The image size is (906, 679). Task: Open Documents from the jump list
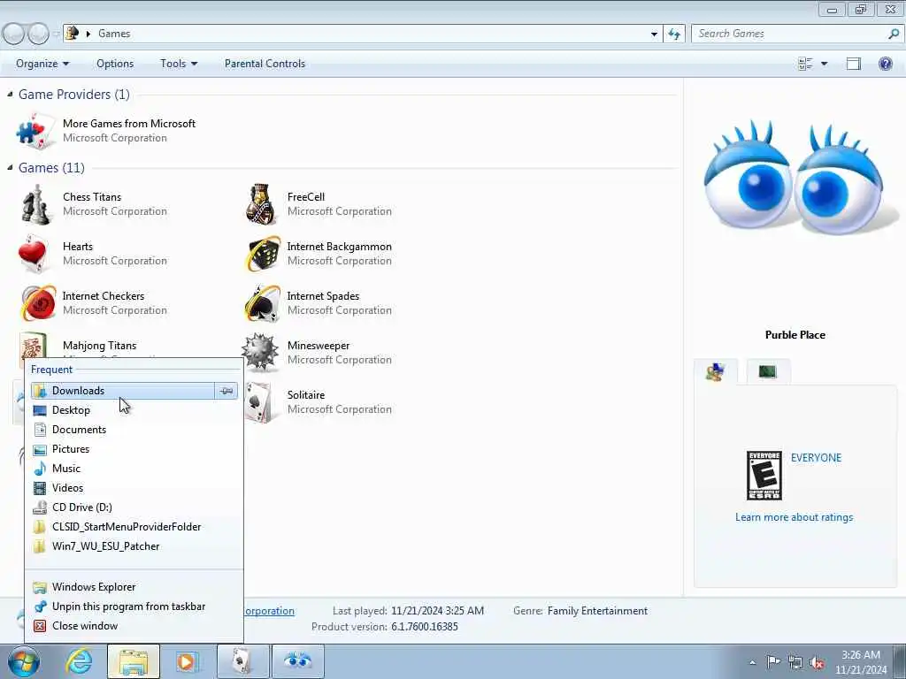(x=134, y=430)
